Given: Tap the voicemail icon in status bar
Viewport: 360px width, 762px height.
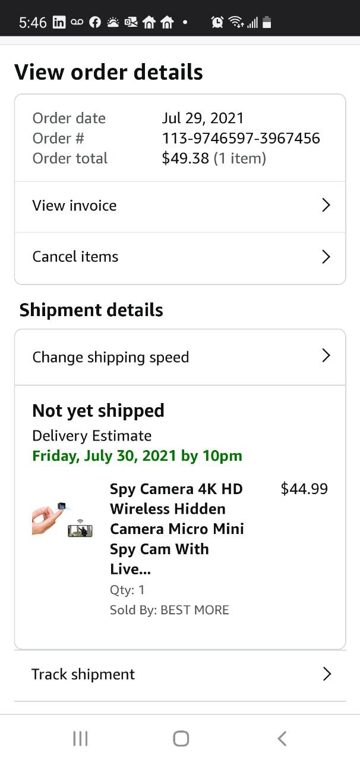Looking at the screenshot, I should click(77, 23).
